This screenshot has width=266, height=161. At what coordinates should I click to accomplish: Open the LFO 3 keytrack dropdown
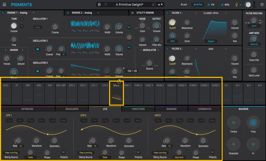tap(179, 157)
